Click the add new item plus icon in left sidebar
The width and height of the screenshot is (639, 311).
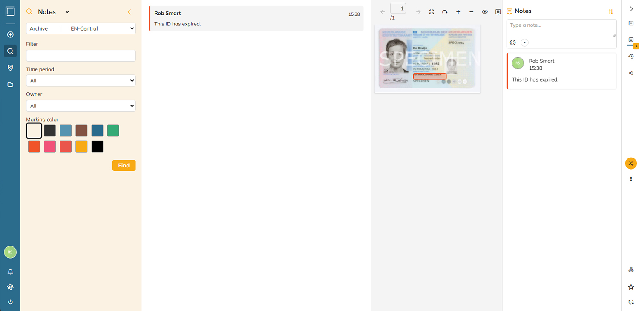tap(10, 35)
